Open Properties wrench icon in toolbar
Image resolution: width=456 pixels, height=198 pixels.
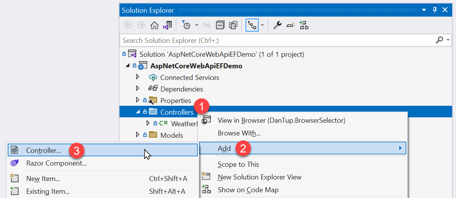pos(278,25)
